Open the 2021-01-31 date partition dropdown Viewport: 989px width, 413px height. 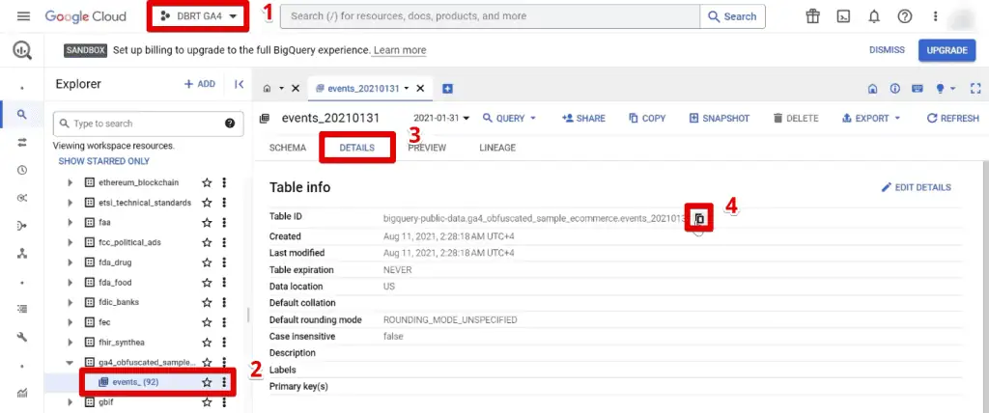tap(440, 118)
